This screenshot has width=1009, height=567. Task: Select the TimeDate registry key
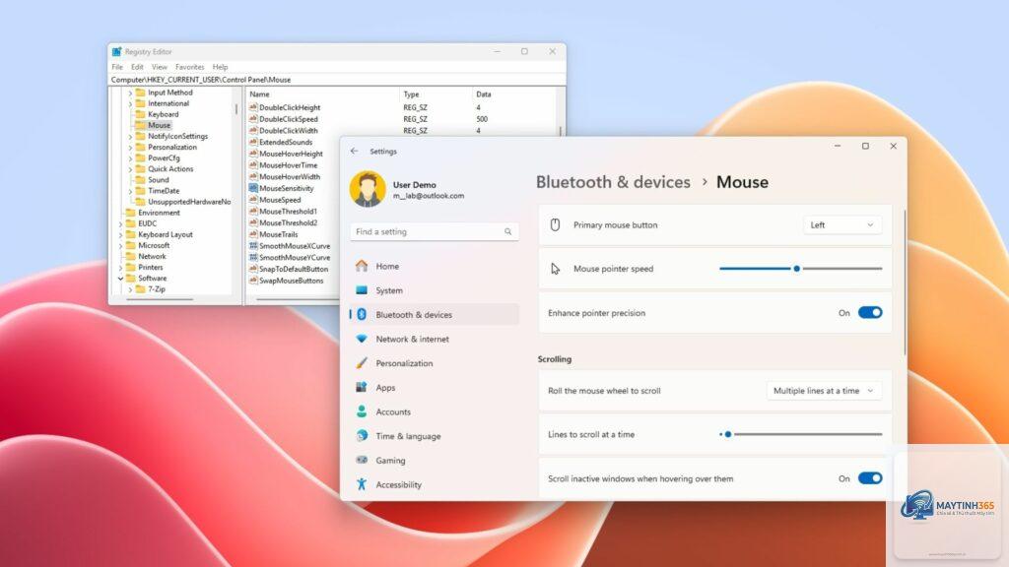pos(164,191)
